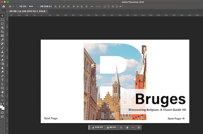This screenshot has height=134, width=203.
Task: Open the 레이어 auto-select target dropdown
Action: tap(31, 6)
